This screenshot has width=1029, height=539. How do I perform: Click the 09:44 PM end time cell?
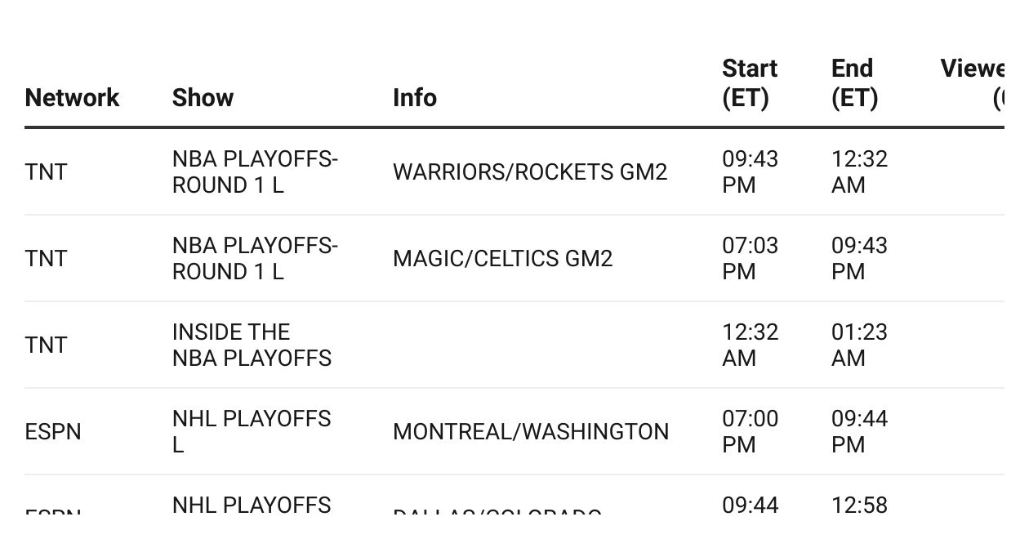coord(859,432)
